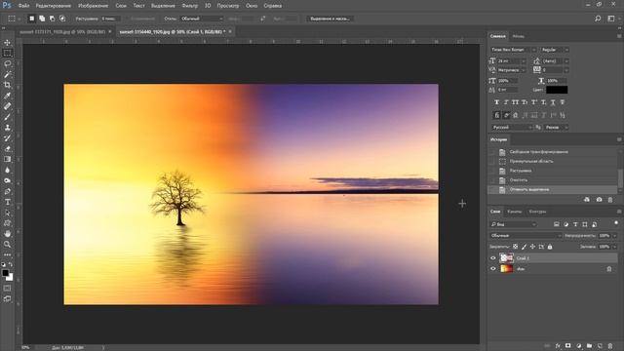Select the Zoom tool
Viewport: 624px width, 351px height.
7,245
